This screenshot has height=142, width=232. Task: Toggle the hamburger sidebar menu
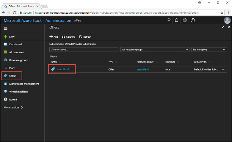tap(5, 28)
